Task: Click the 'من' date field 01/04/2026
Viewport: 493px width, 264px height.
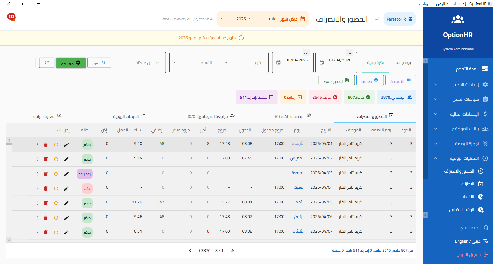Action: pos(336,63)
